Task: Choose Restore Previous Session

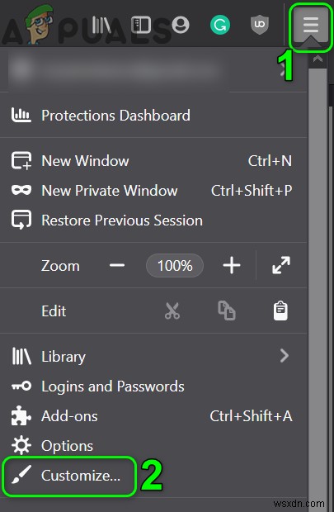Action: (153, 220)
